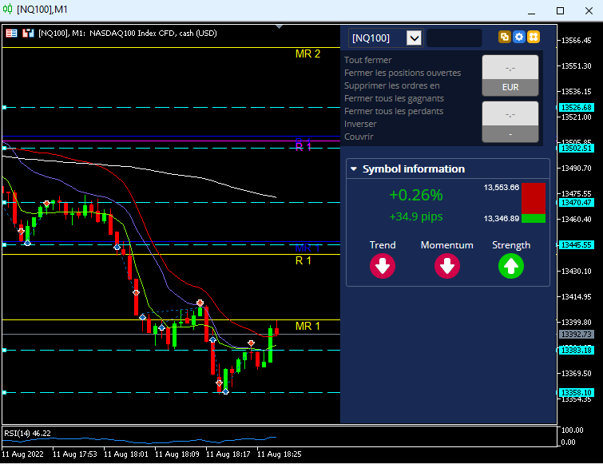Click the RSI(14) 46.22 indicator label
The width and height of the screenshot is (603, 464).
(27, 433)
